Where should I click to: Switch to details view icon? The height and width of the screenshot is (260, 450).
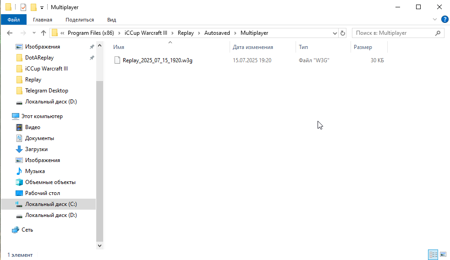tap(433, 255)
